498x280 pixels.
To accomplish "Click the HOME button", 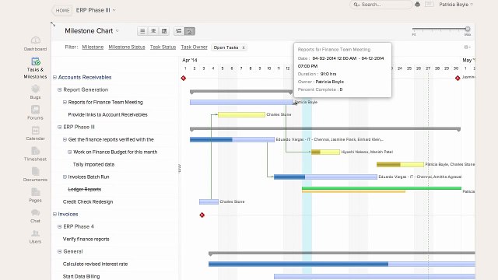I will (x=62, y=10).
